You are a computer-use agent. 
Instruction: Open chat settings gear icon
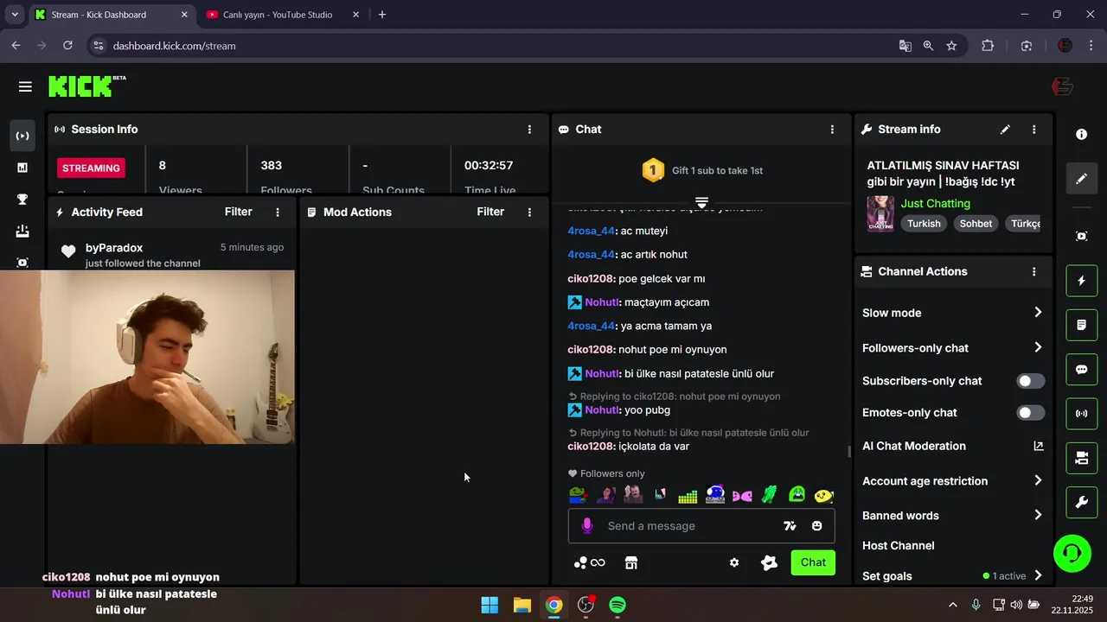pos(734,562)
